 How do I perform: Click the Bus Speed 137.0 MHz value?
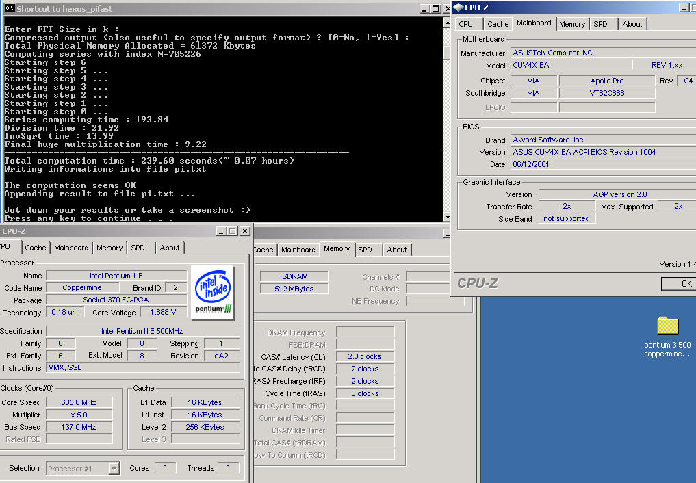tap(79, 427)
